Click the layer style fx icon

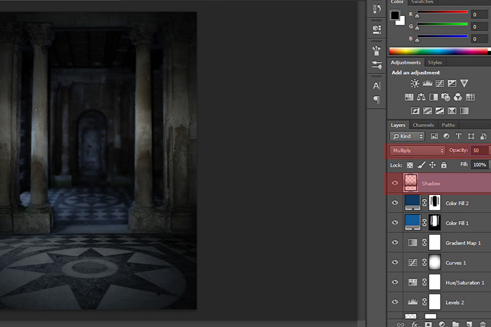415,324
